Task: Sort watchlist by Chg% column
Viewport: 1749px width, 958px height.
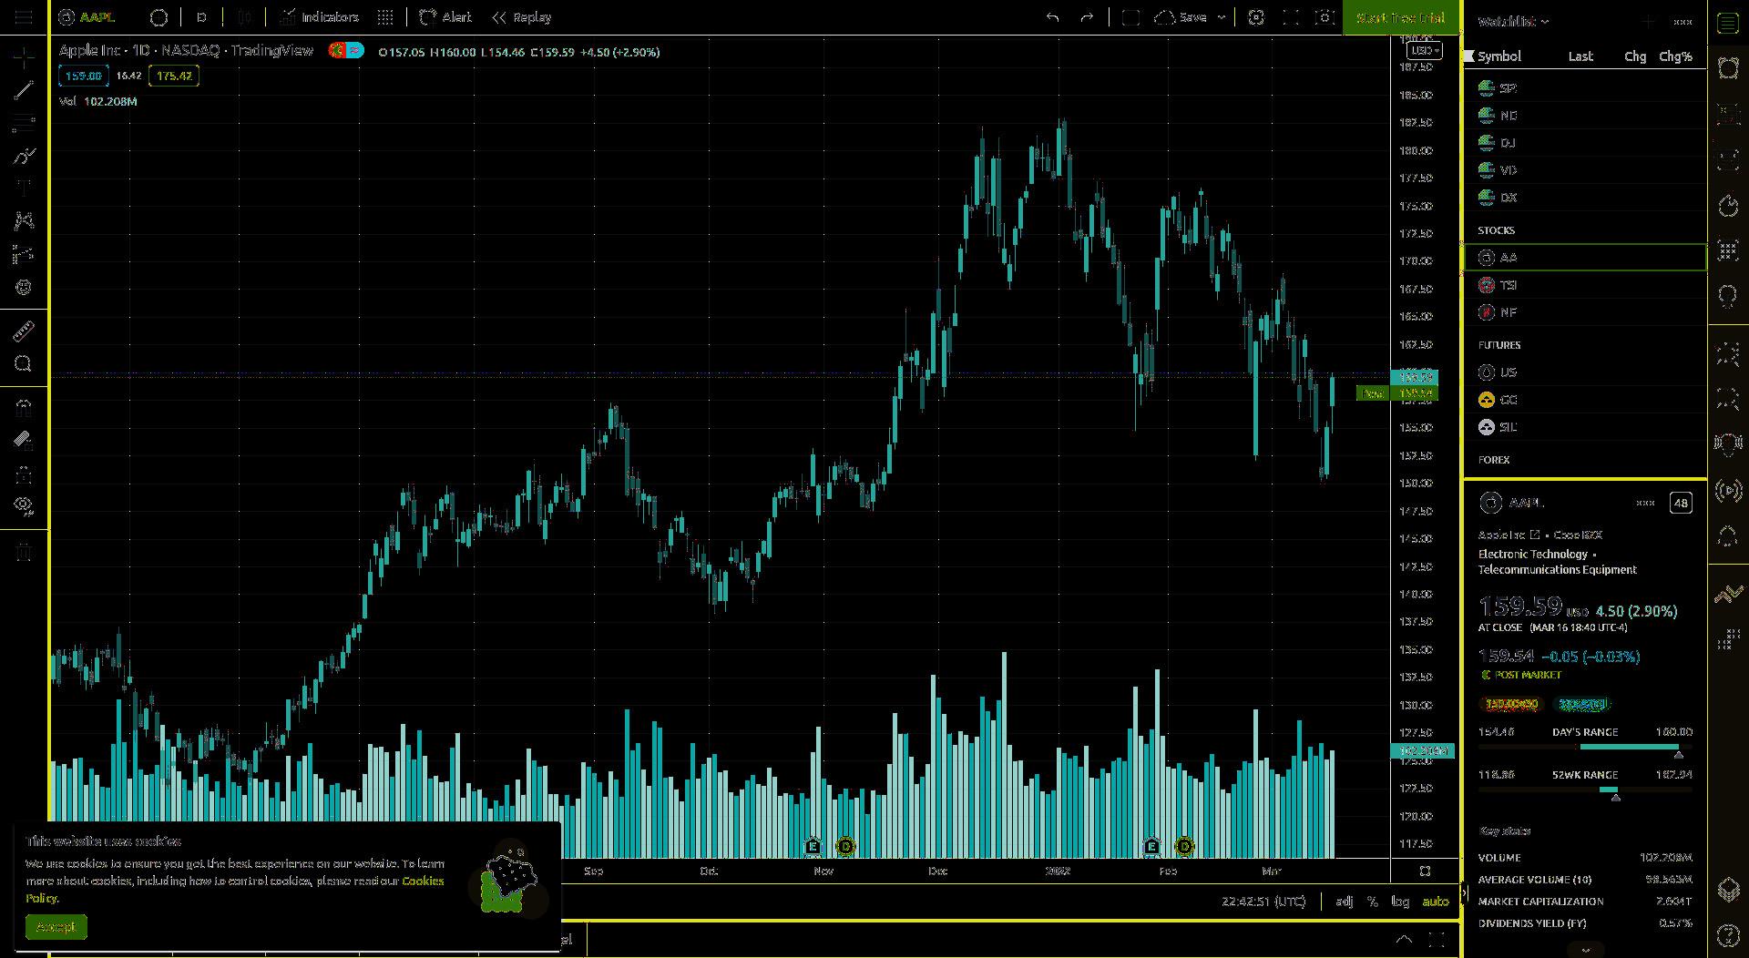Action: [1675, 56]
